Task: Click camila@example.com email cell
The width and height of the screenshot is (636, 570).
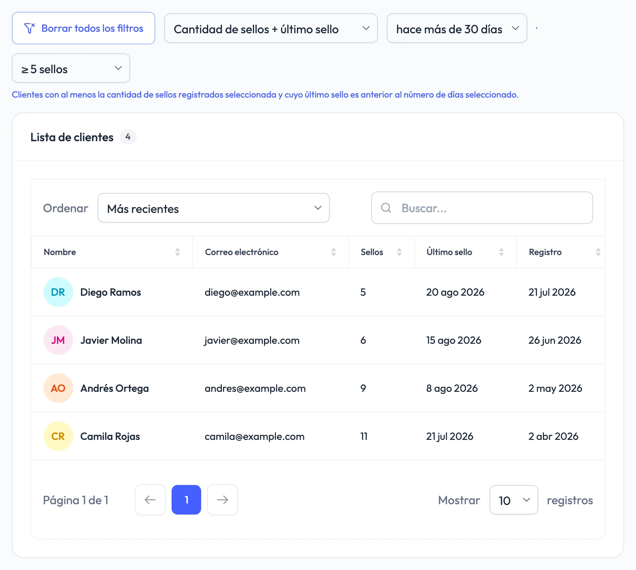Action: 255,437
